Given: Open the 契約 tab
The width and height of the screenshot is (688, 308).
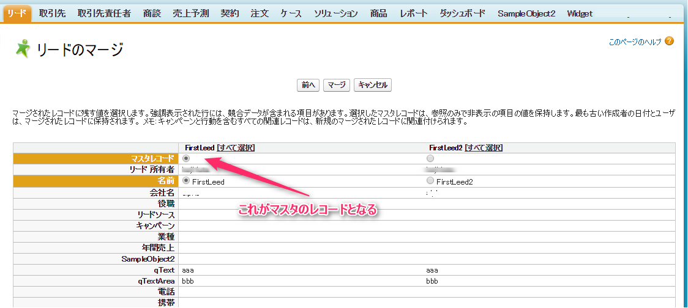Looking at the screenshot, I should pos(230,13).
